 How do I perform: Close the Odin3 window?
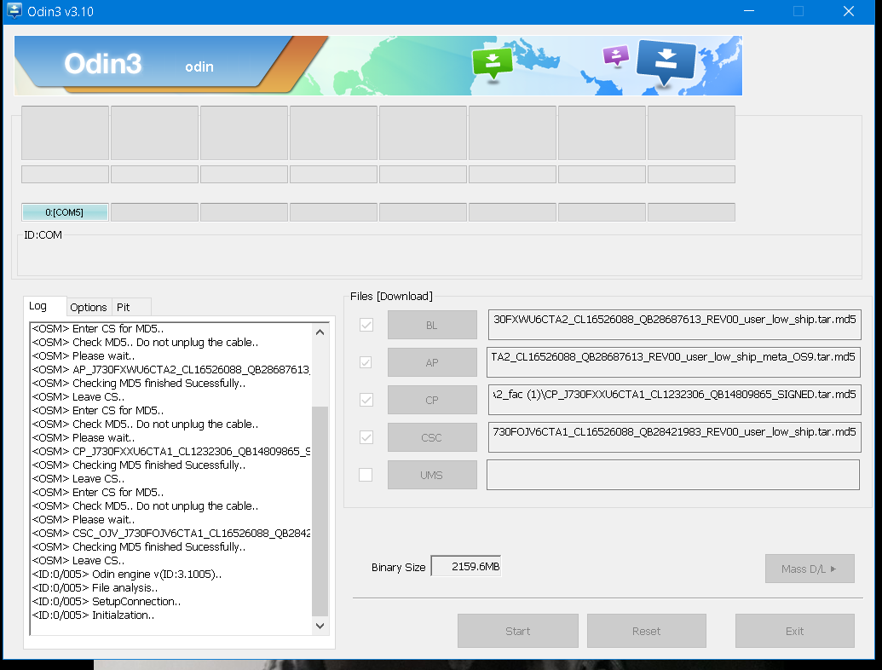click(848, 11)
